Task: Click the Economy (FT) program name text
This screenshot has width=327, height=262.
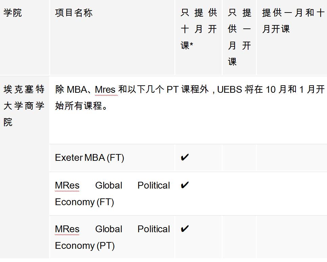Action: click(84, 202)
